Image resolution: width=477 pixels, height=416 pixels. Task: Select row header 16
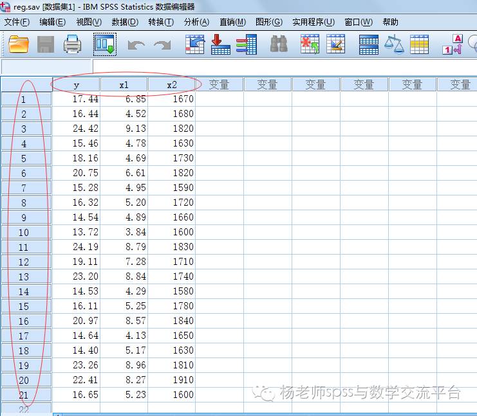26,321
